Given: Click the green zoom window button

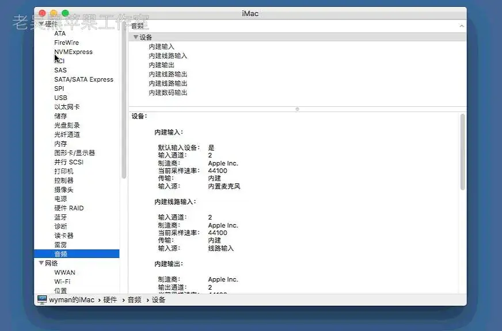Looking at the screenshot, I should click(x=65, y=13).
